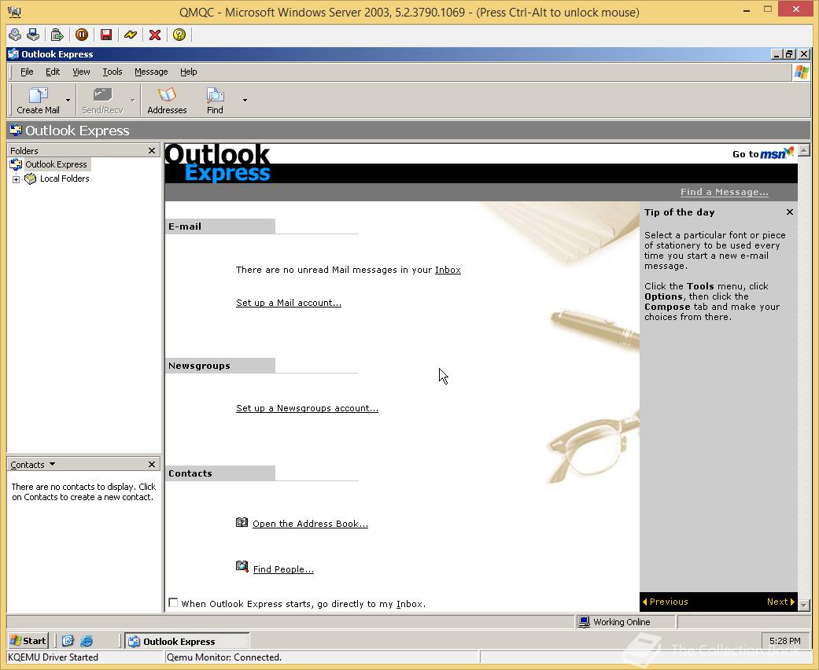Click the Windows flag logo in menu bar

coord(801,72)
